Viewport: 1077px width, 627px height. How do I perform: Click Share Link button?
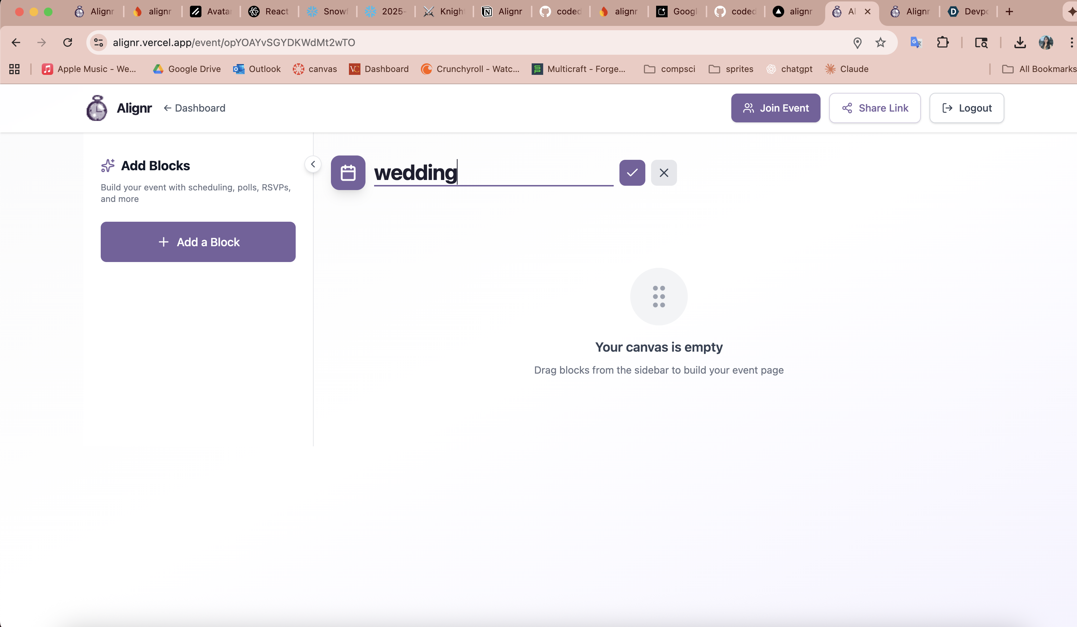point(874,108)
